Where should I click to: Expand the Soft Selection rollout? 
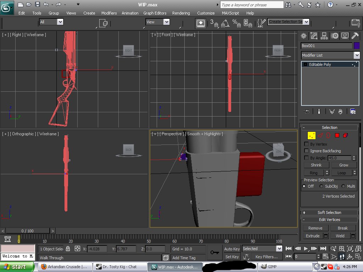[x=329, y=212]
